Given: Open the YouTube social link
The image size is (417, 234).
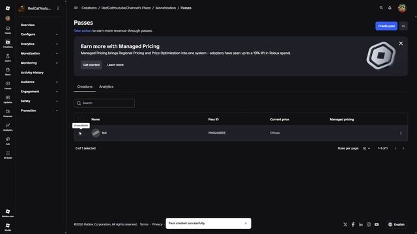Looking at the screenshot, I should point(377,224).
